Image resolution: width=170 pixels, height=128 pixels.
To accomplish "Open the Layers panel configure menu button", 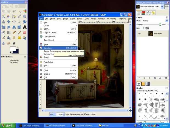I will point(167,17).
